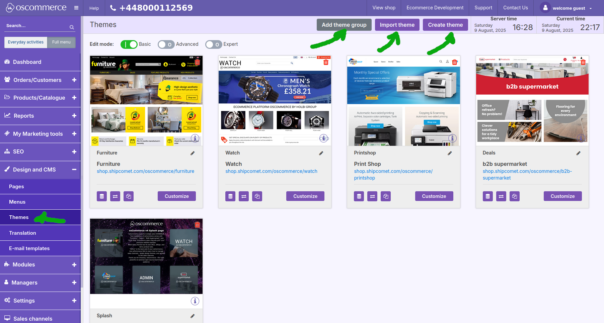Edit the Deals group name with its pencil icon

tap(578, 153)
